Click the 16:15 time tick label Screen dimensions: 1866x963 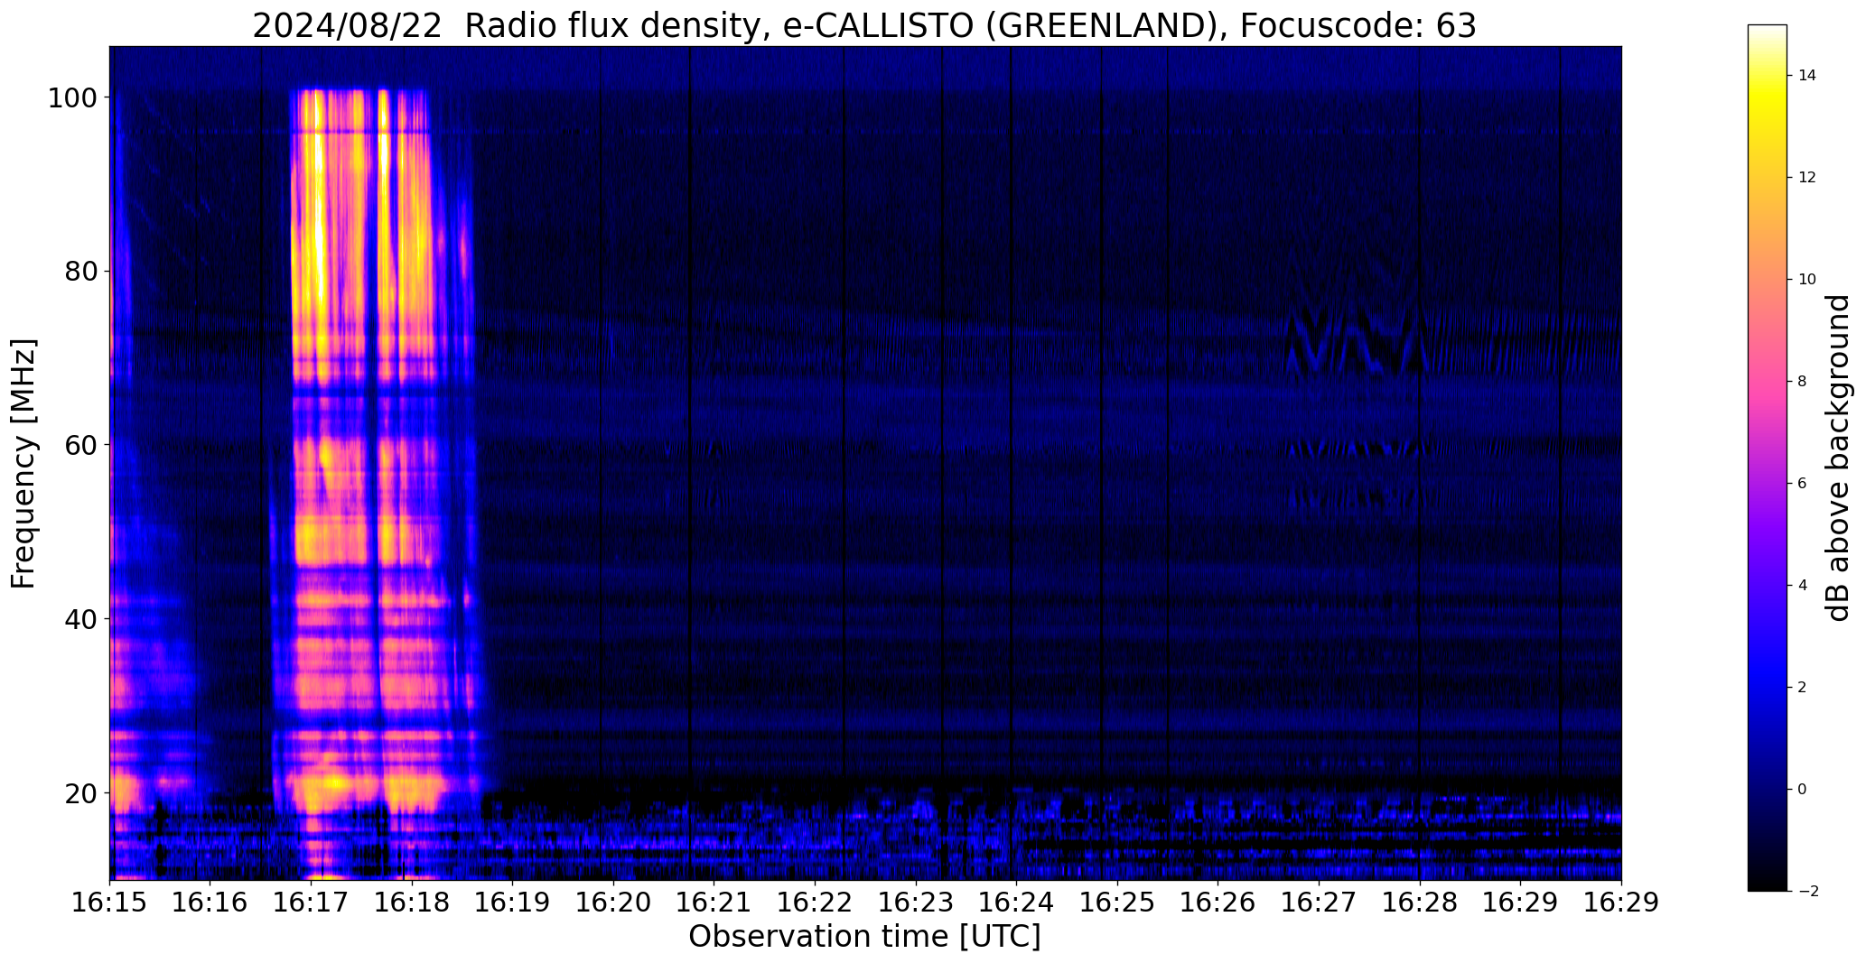(x=109, y=902)
